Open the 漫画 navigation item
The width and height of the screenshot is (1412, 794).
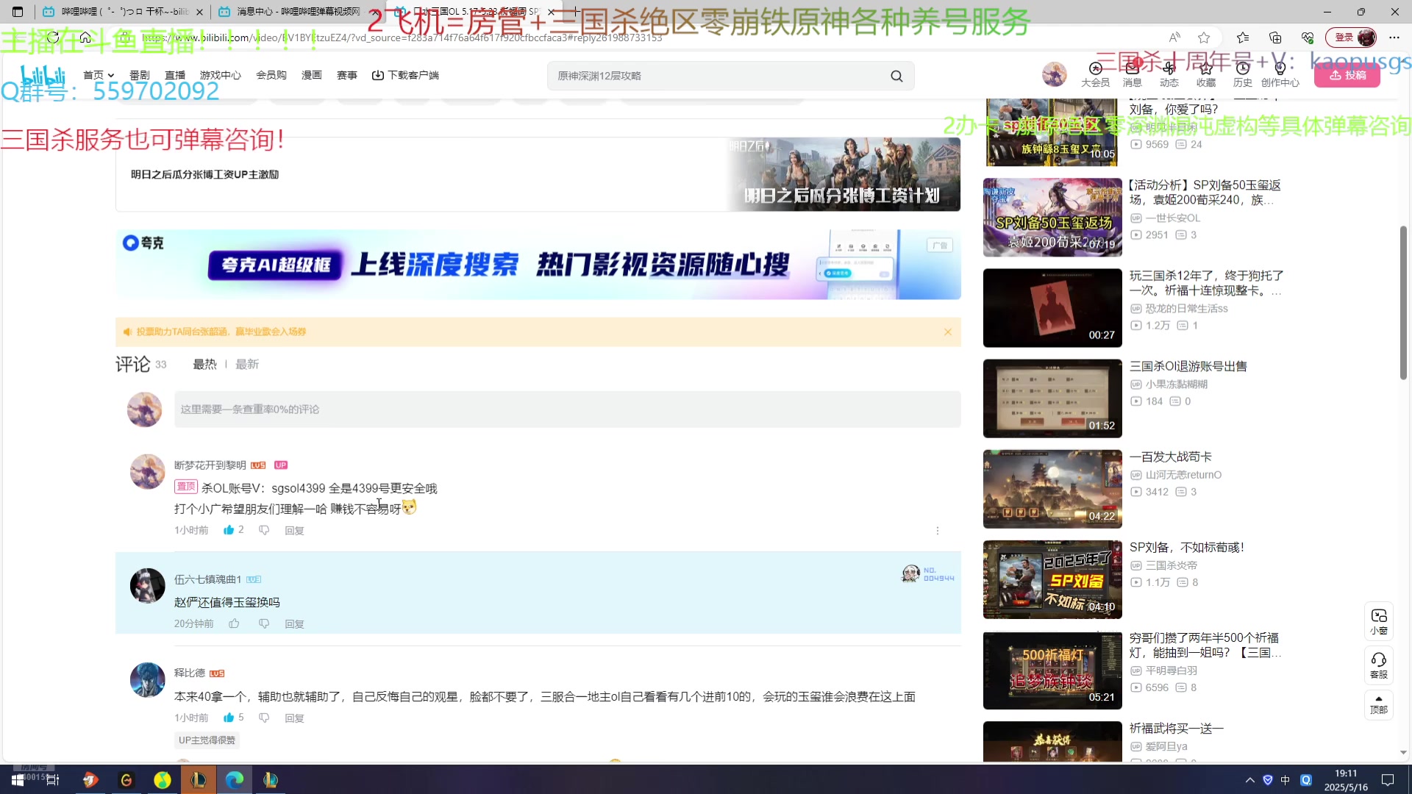[x=312, y=75]
